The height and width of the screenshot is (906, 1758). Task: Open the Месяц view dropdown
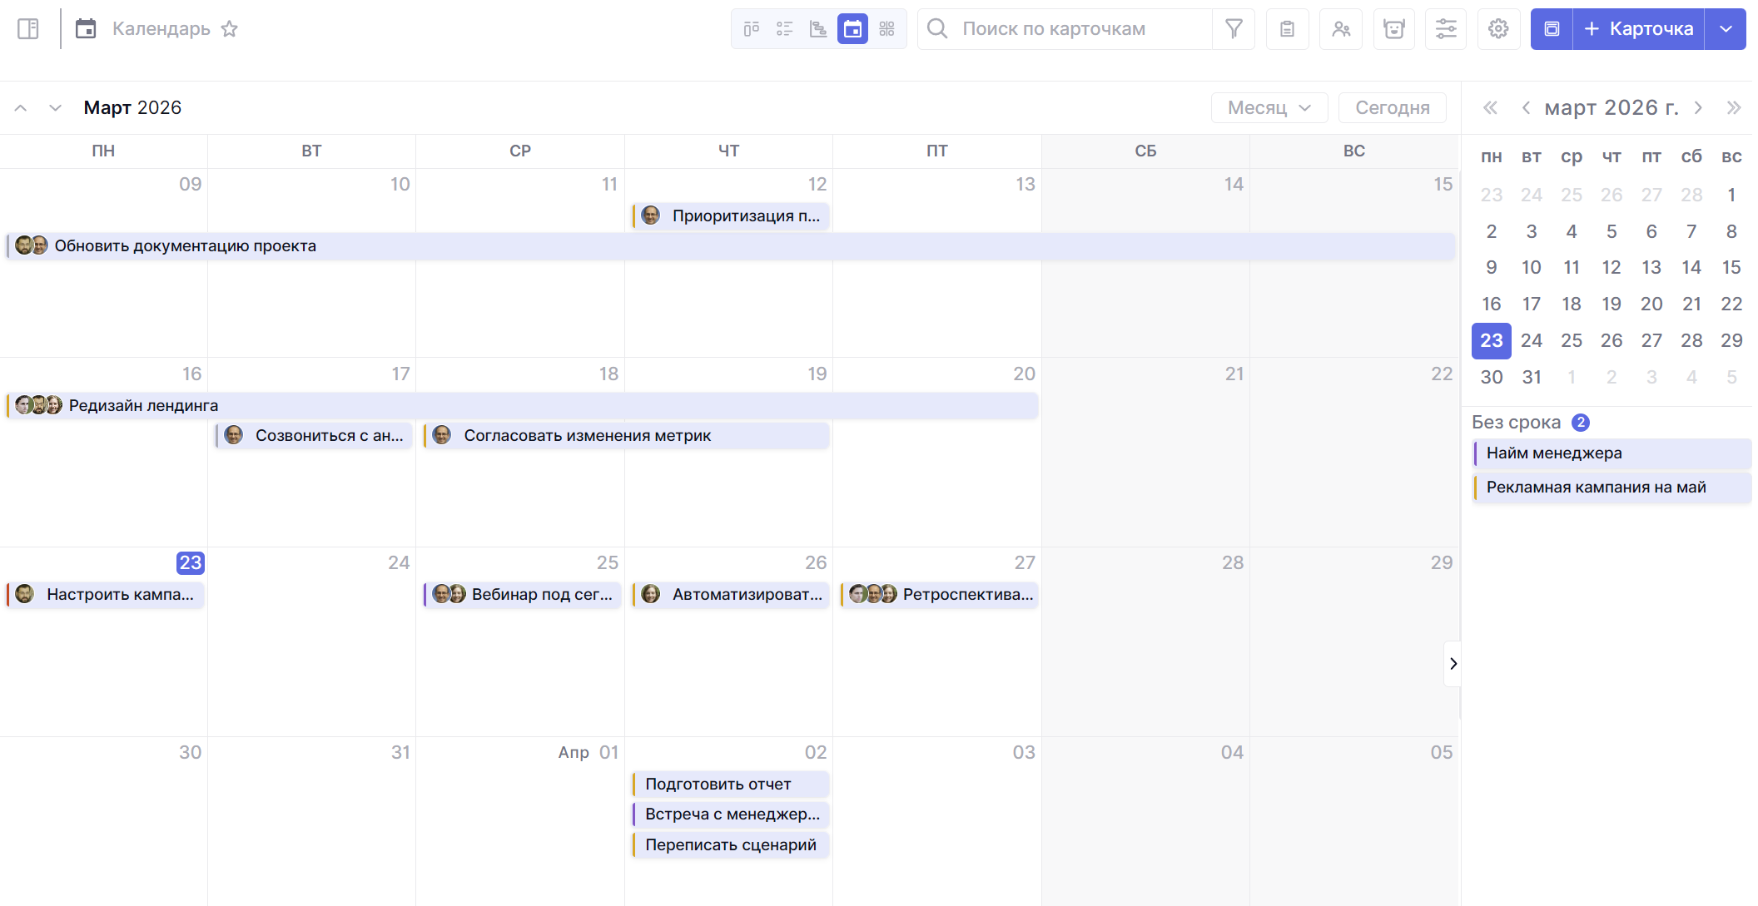click(1269, 107)
